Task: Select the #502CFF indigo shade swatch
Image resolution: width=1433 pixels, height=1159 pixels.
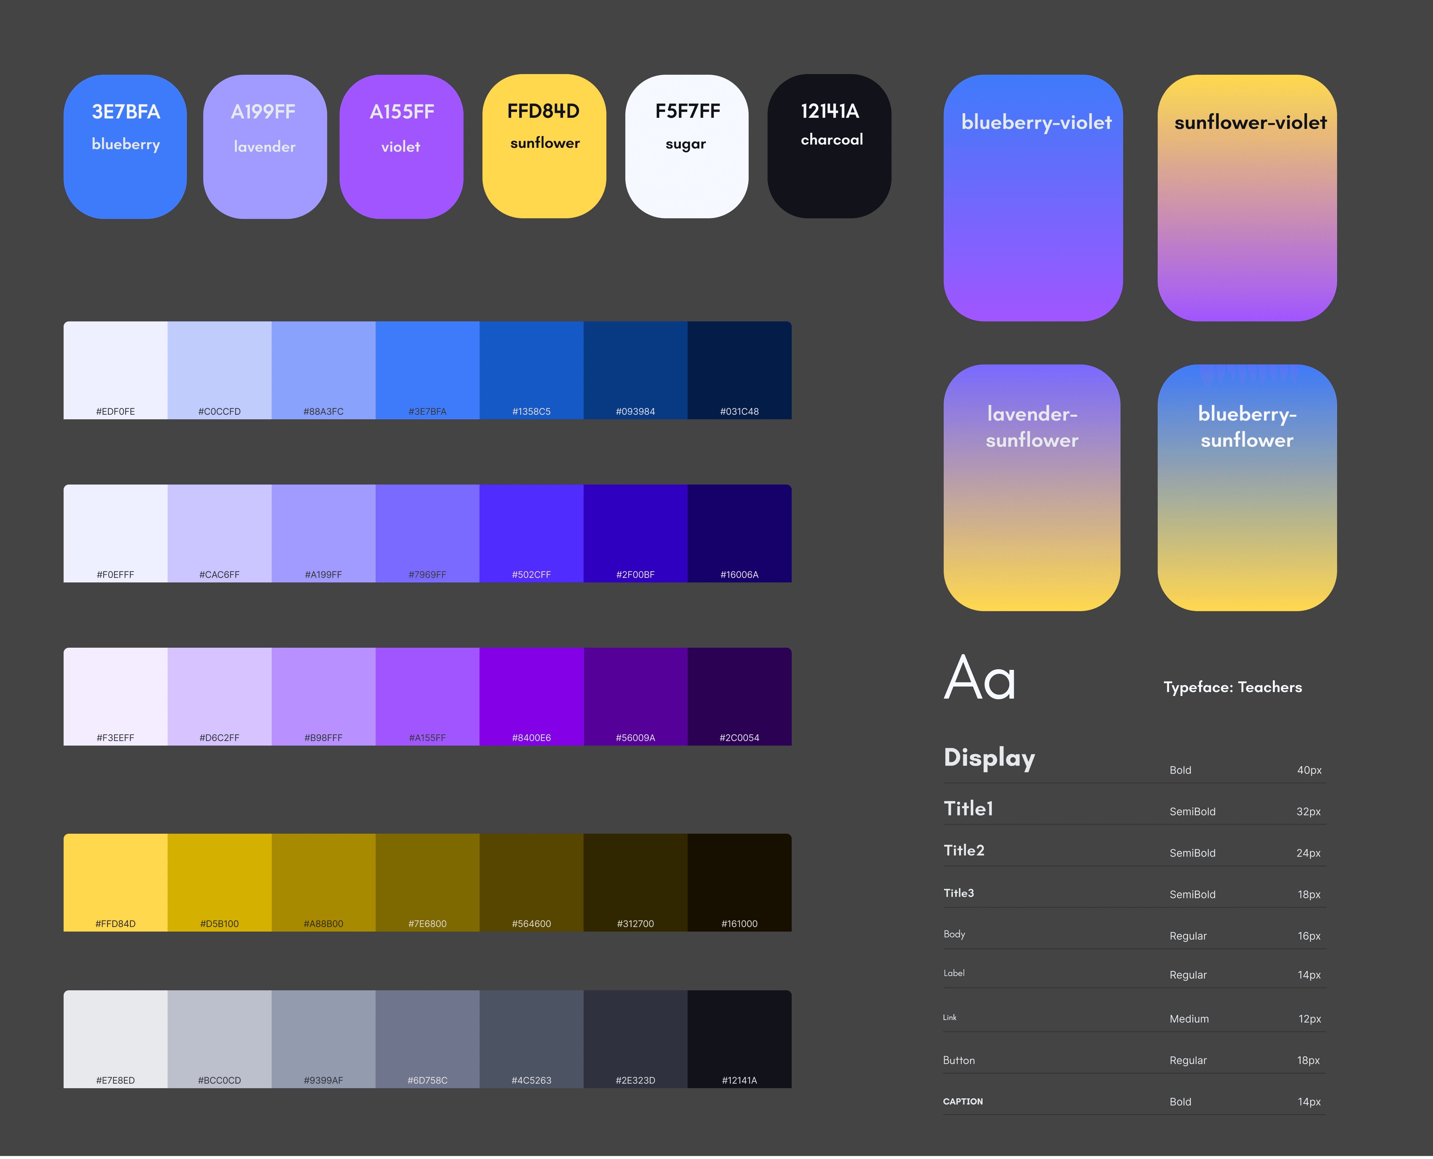Action: [x=531, y=533]
